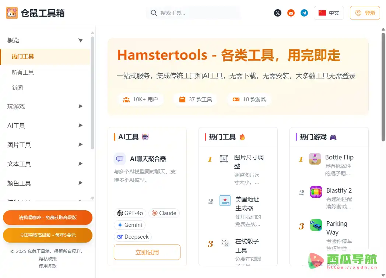The width and height of the screenshot is (386, 278).
Task: Click the Deepseek model tag label
Action: (x=136, y=237)
